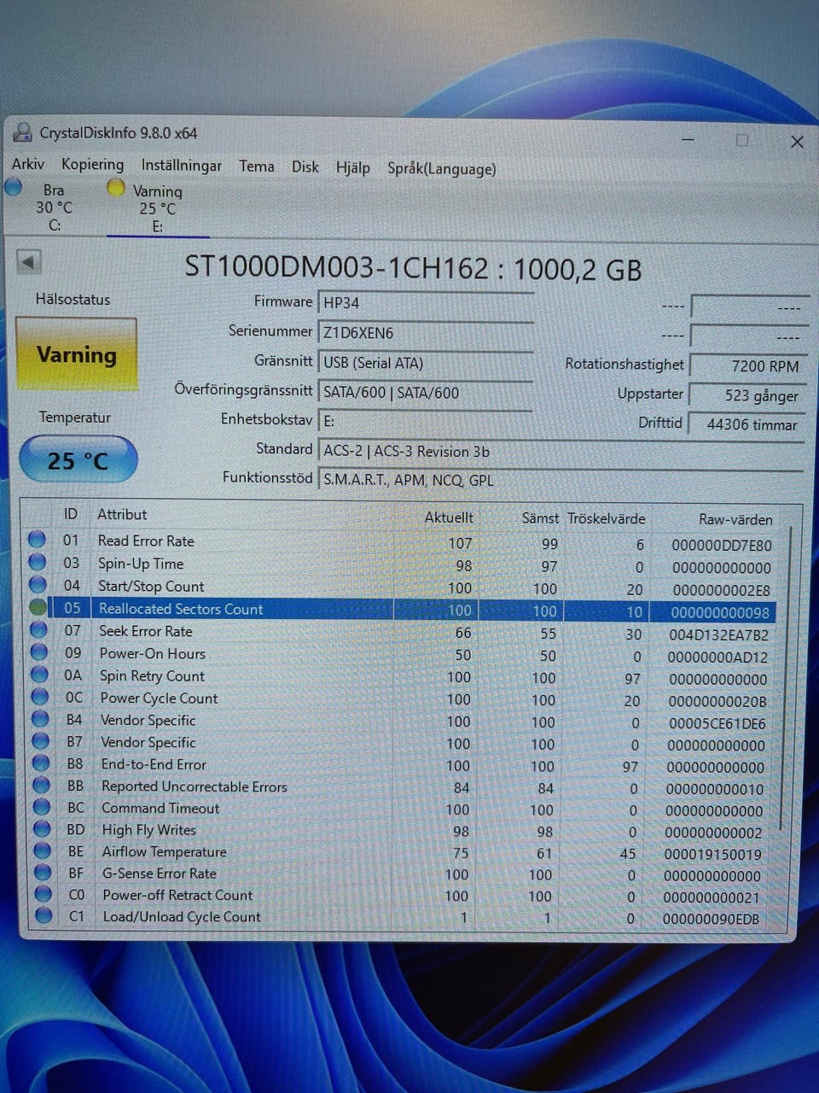Click the Gränssnitt field USB (Serial ATA)
The image size is (819, 1093).
[x=426, y=363]
